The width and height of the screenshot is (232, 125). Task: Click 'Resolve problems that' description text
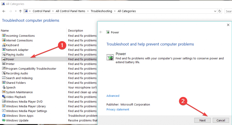(x=83, y=120)
